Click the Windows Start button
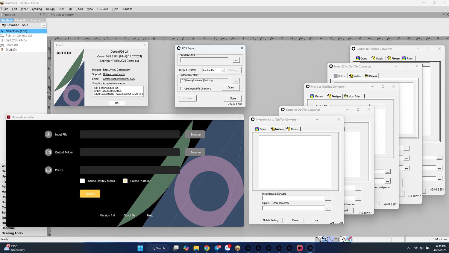The image size is (449, 253). pyautogui.click(x=140, y=248)
